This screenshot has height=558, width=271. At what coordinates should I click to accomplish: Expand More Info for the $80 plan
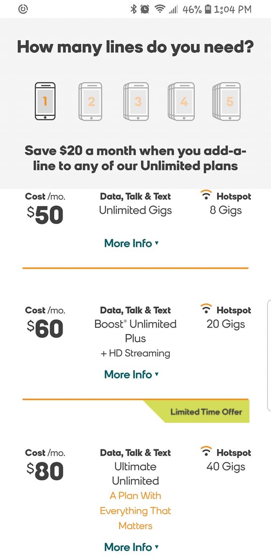[131, 547]
